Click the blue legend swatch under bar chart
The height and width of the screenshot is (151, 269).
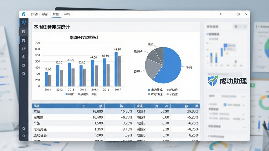coord(66,94)
